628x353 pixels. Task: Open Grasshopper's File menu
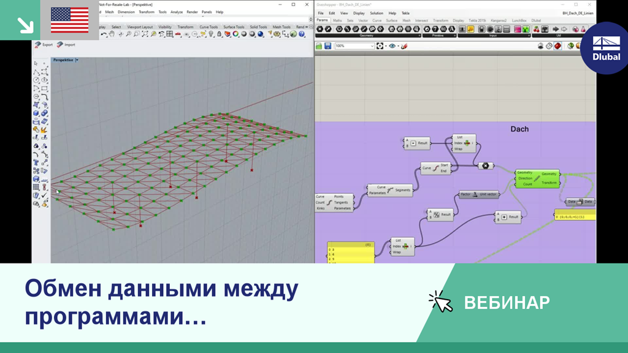coord(321,13)
